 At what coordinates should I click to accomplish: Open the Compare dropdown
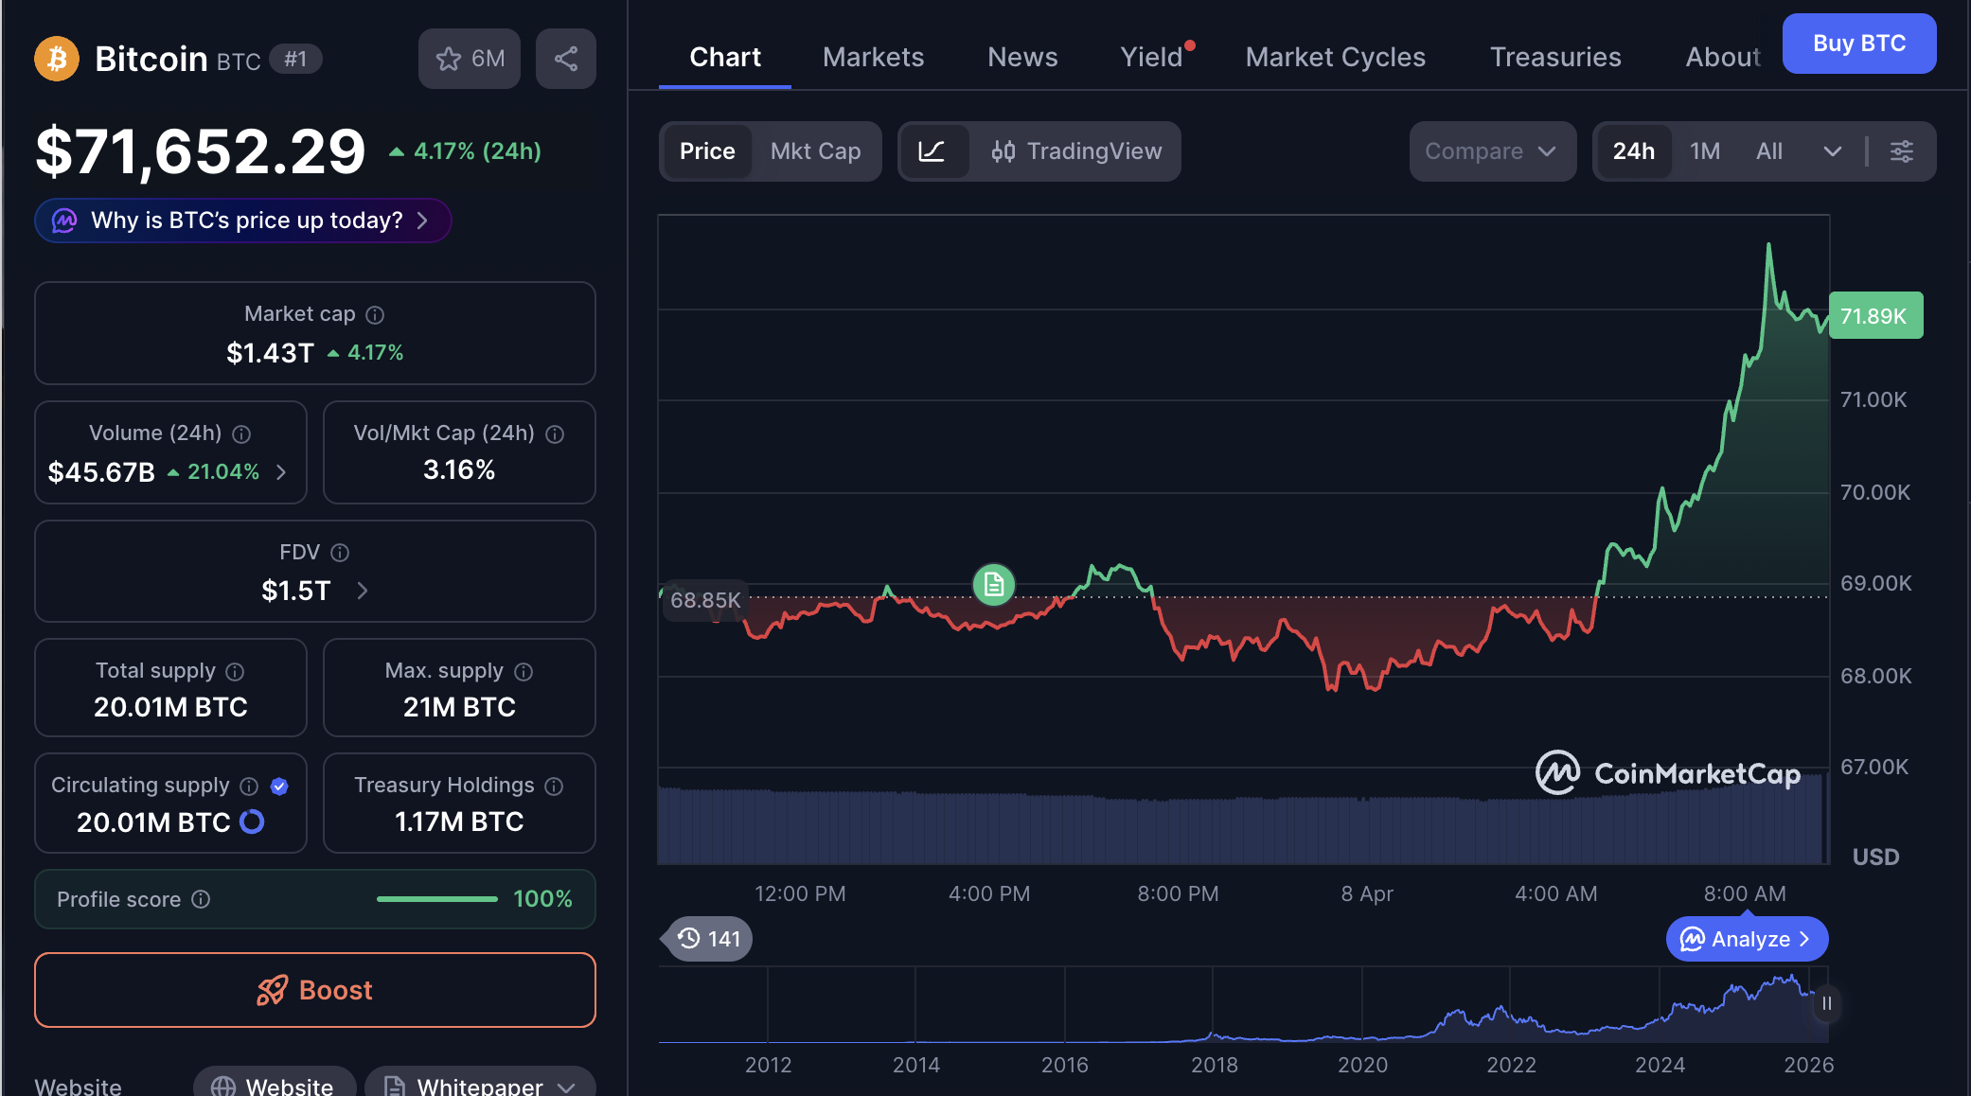pos(1491,151)
